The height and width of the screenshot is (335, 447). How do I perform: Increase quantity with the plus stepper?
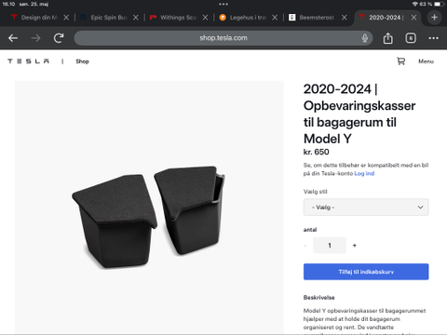point(355,246)
